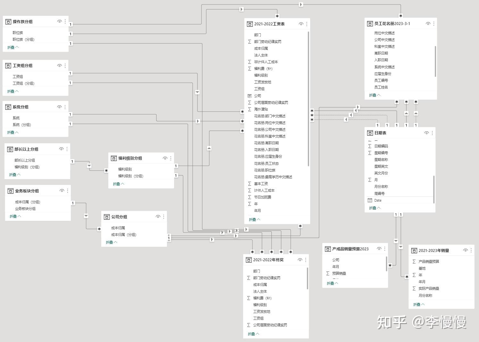Click the table icon of 福利级别分组
This screenshot has height=342, width=479.
114,158
